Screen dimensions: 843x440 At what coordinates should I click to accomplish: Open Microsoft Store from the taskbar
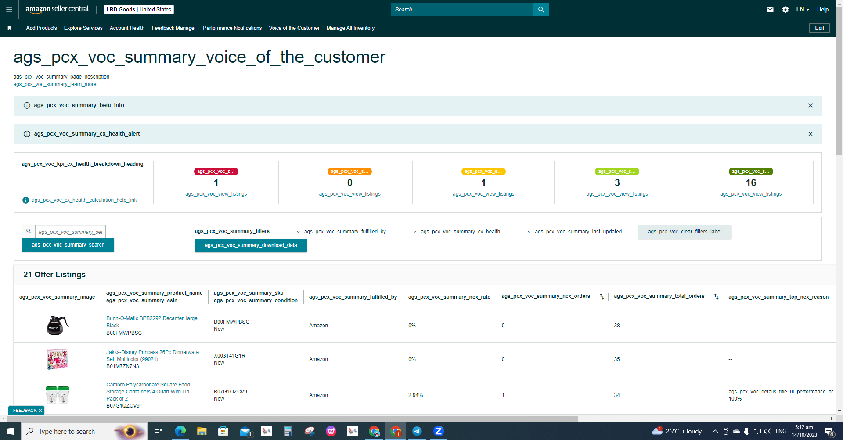(223, 431)
